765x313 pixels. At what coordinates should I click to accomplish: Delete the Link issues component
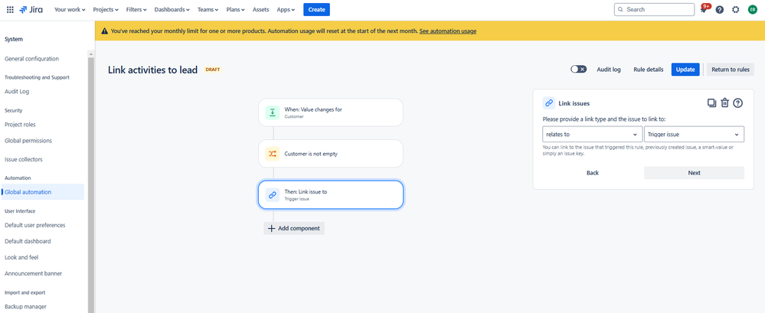(x=725, y=103)
